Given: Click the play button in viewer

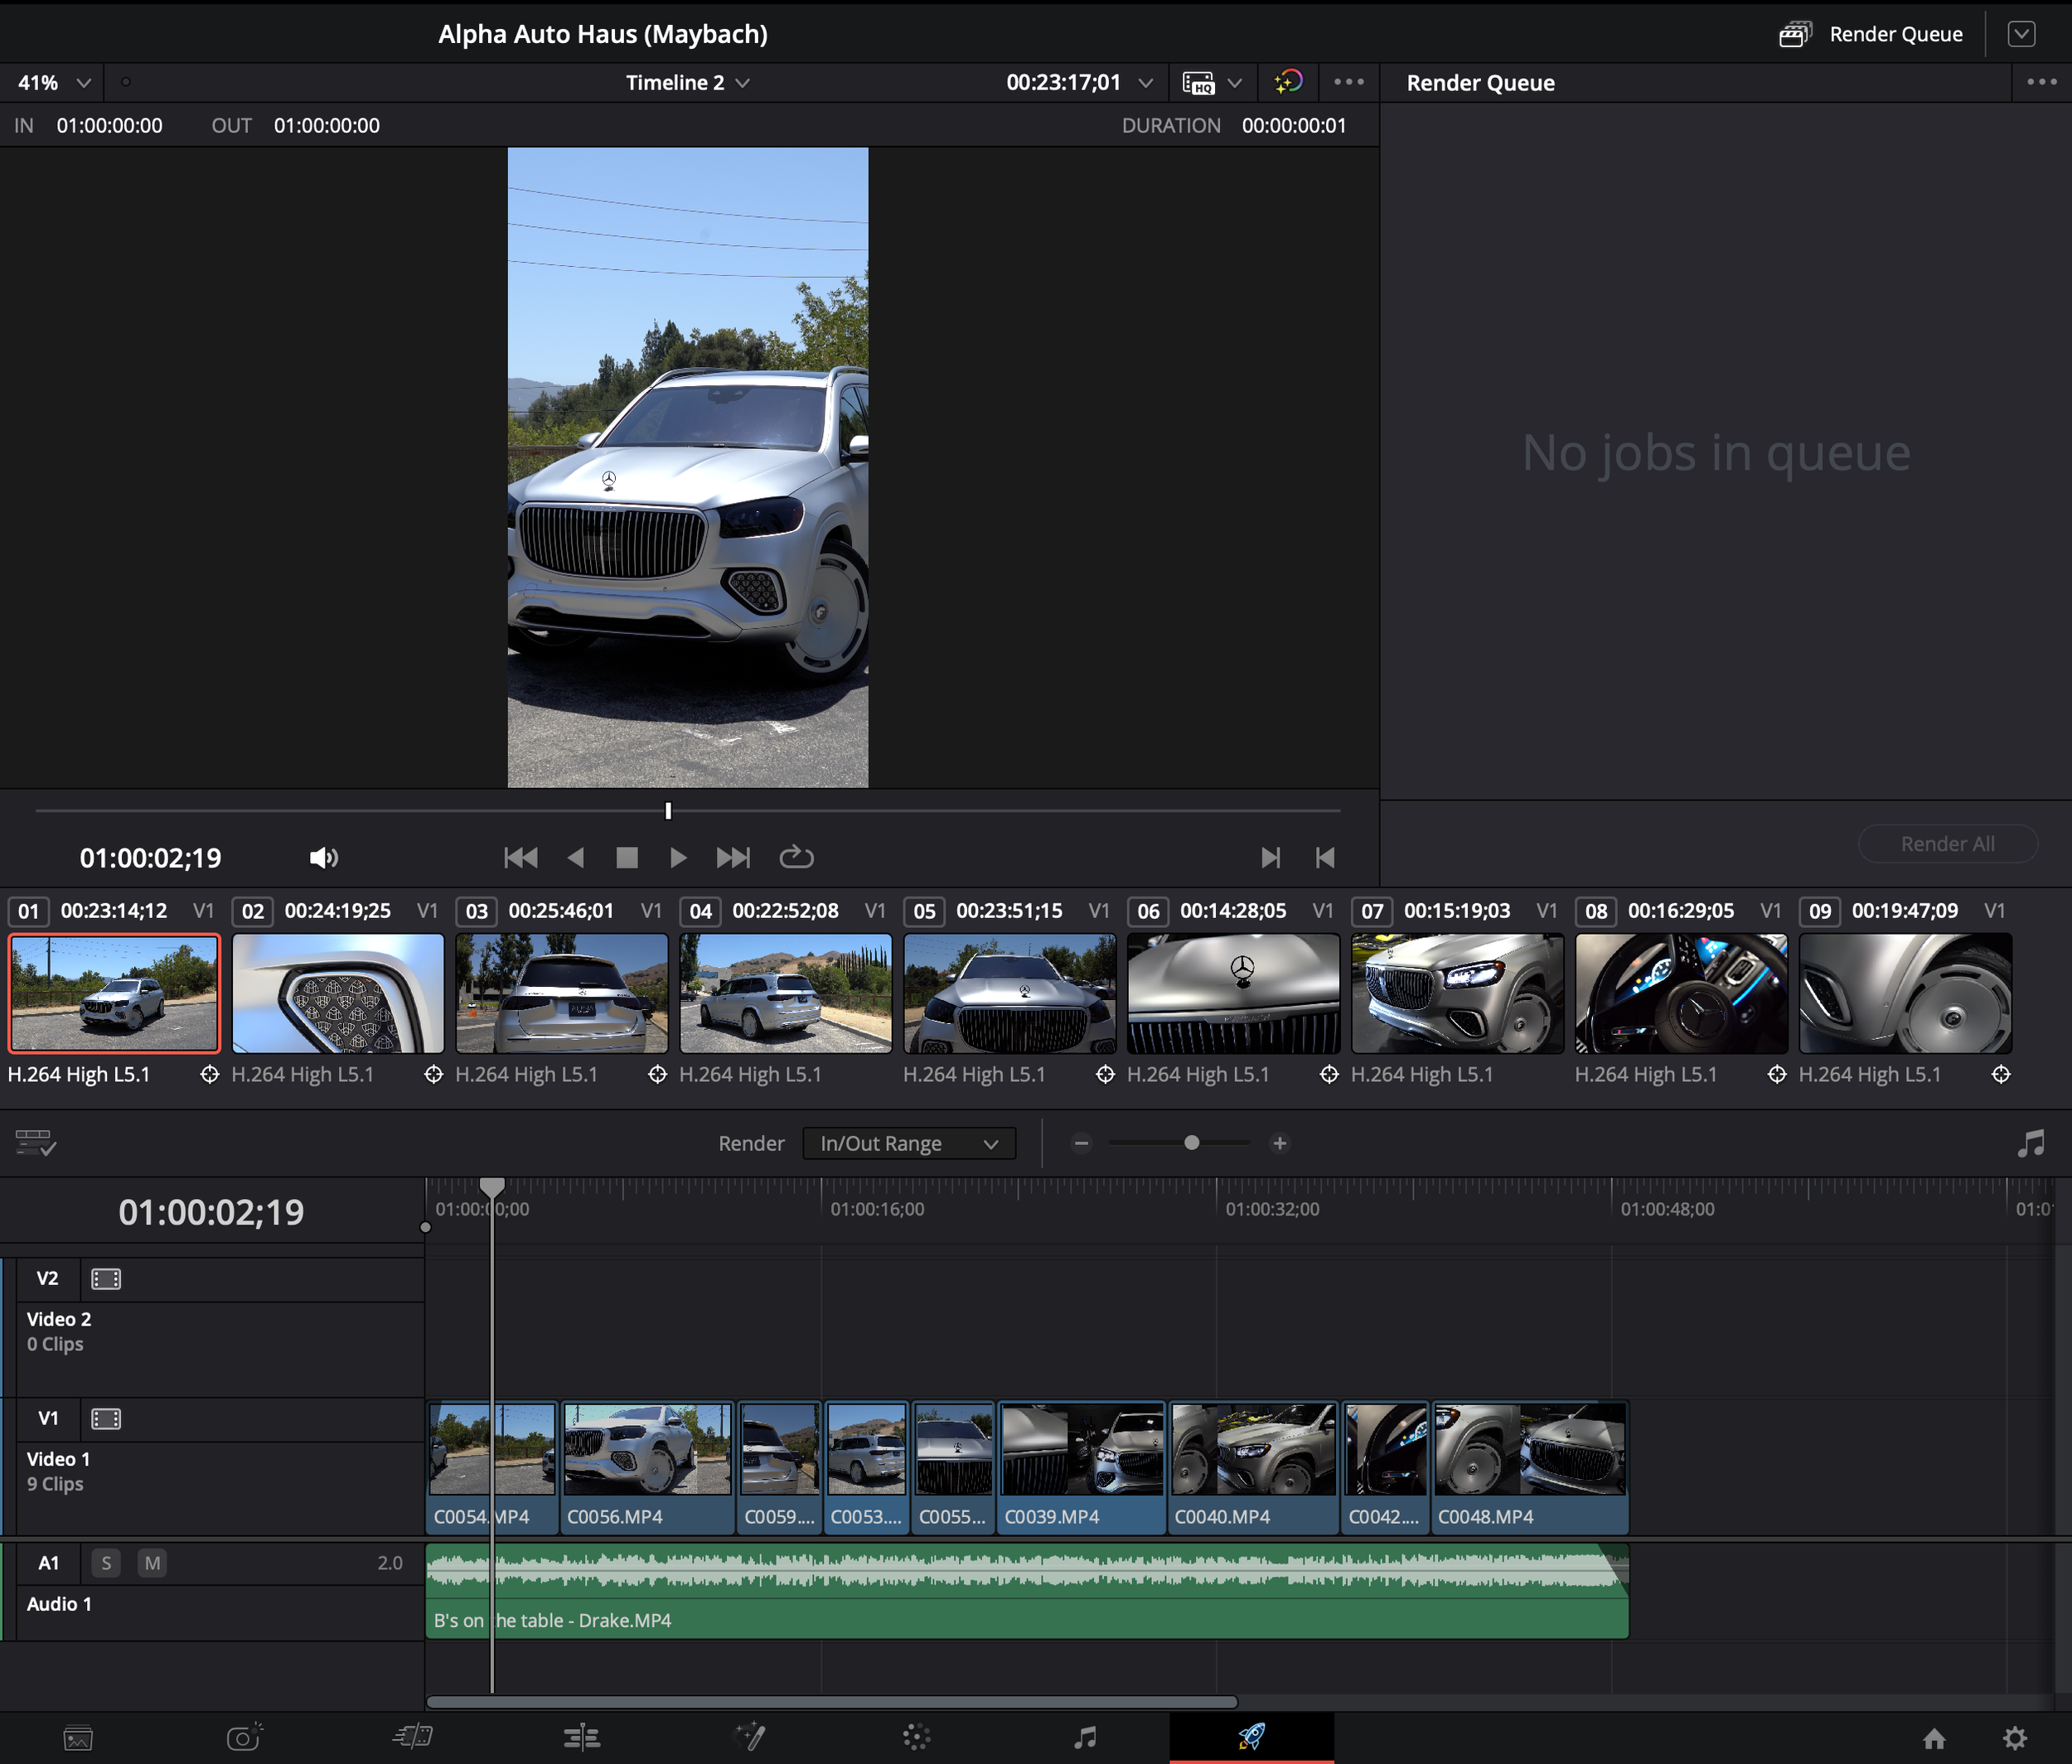Looking at the screenshot, I should (x=678, y=858).
